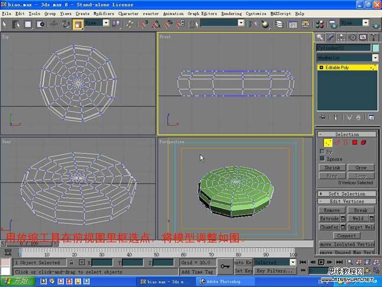Toggle the Ignore Backfacing checkbox
Screen dimensions: 382x287
322,159
